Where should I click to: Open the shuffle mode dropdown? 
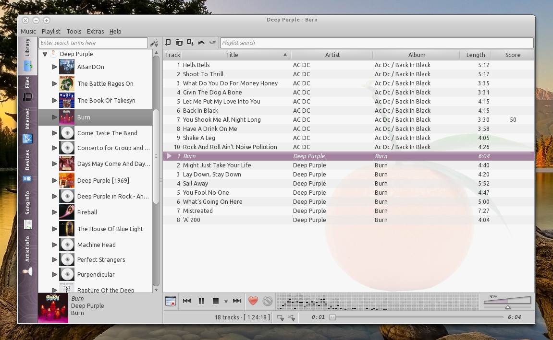292,317
